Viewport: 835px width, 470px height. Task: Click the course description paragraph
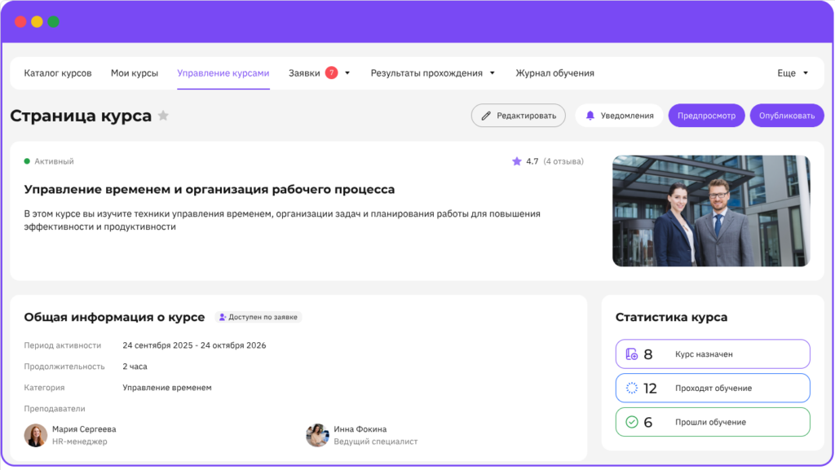click(x=282, y=220)
